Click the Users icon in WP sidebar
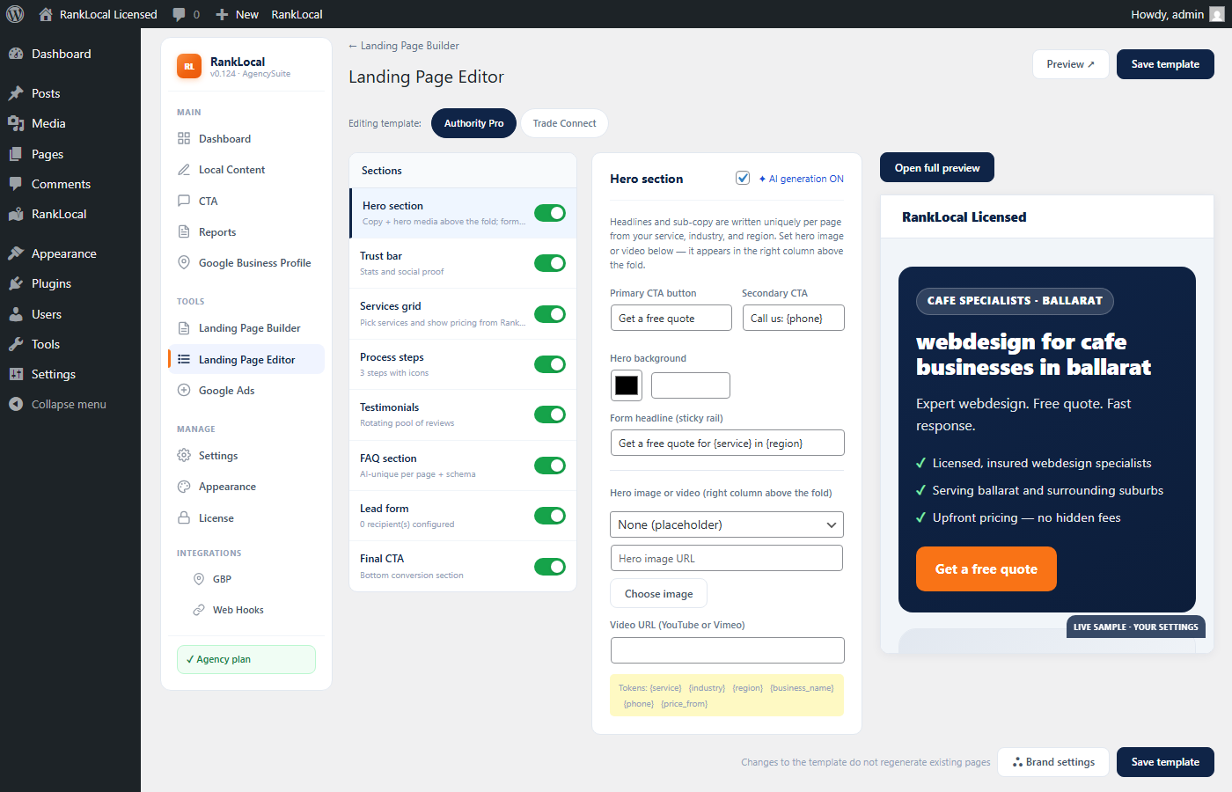1232x792 pixels. click(x=16, y=314)
